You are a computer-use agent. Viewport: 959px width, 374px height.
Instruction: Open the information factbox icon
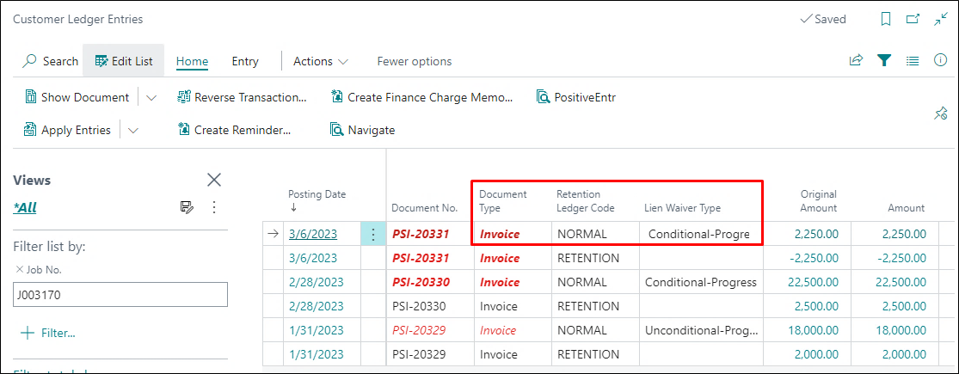[941, 60]
